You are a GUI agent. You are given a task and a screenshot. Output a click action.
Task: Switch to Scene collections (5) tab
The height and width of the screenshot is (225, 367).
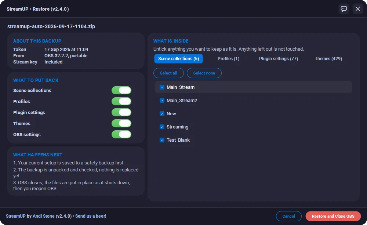pyautogui.click(x=179, y=59)
